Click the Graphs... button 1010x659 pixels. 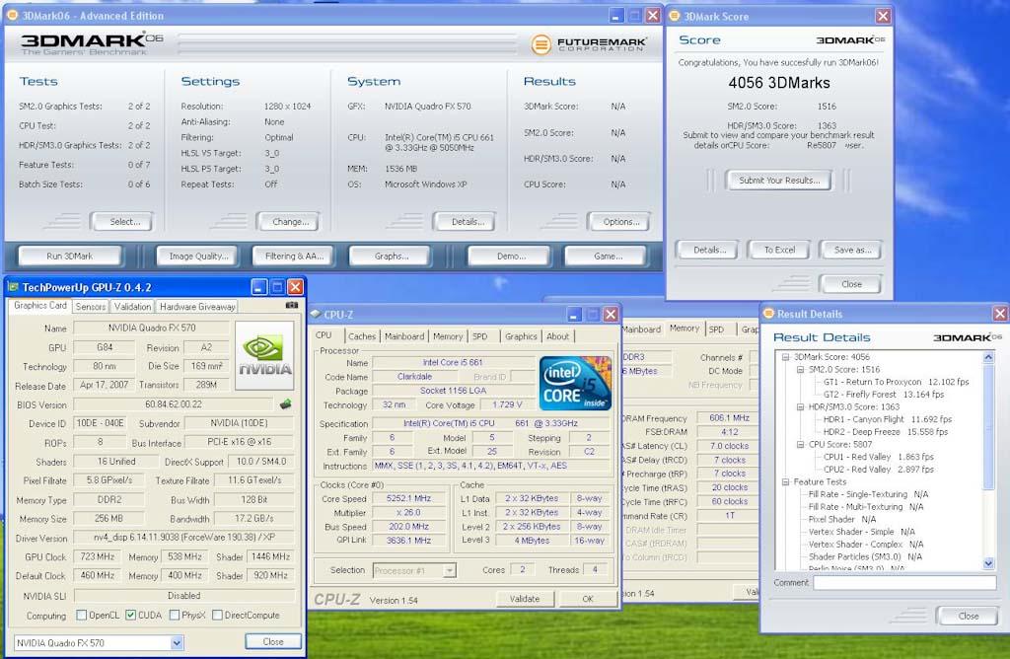tap(391, 256)
